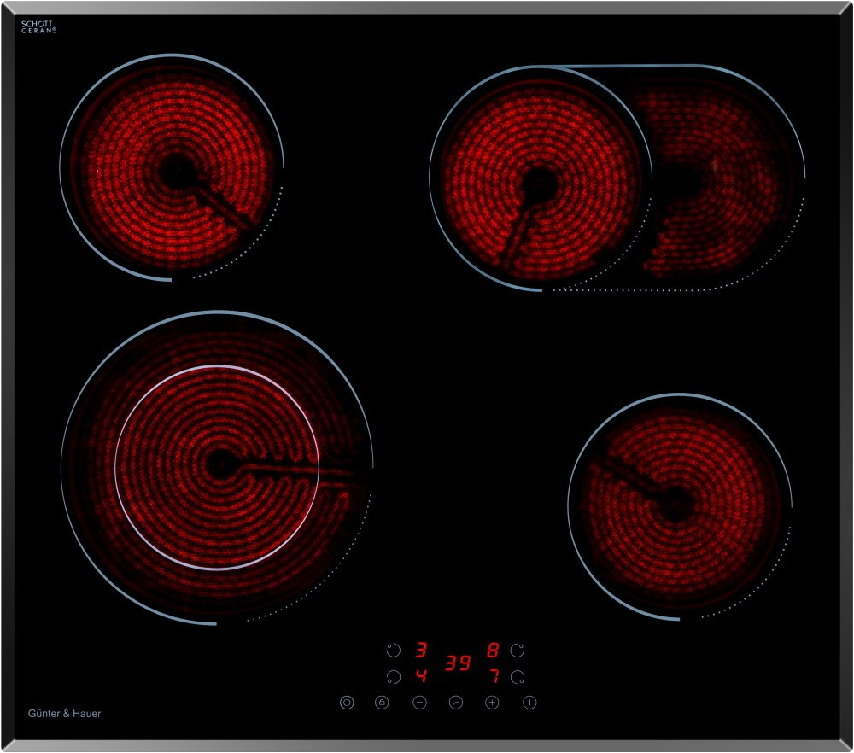Viewport: 854px width, 753px height.
Task: Select the bottom-left burner zone icon
Action: click(x=393, y=678)
